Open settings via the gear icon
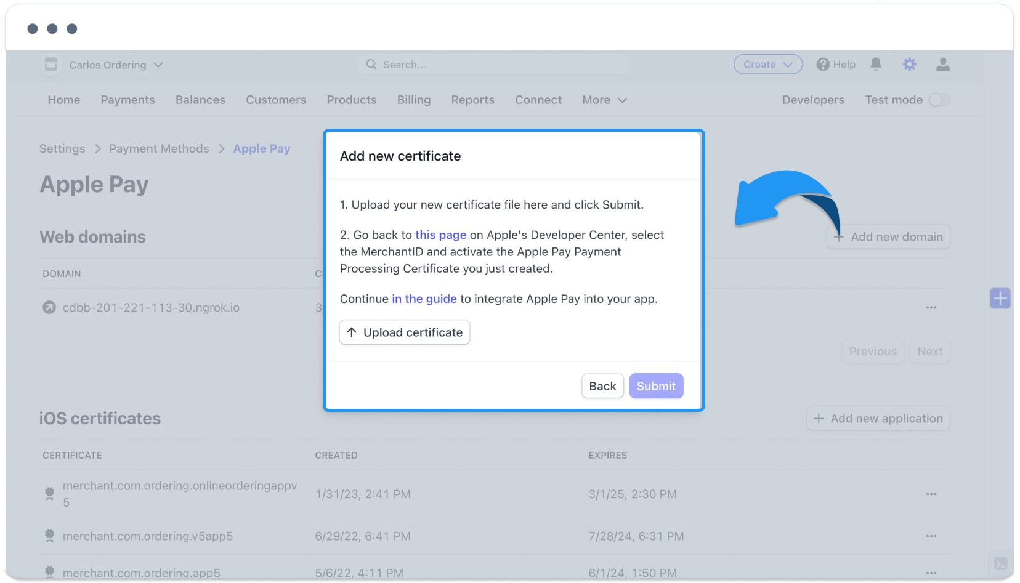The image size is (1020, 583). click(909, 64)
